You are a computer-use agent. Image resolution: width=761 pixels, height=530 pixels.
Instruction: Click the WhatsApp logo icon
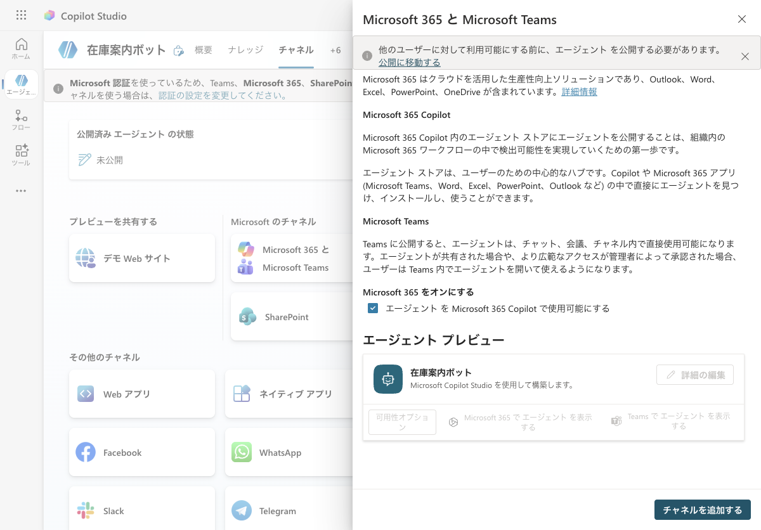click(242, 452)
